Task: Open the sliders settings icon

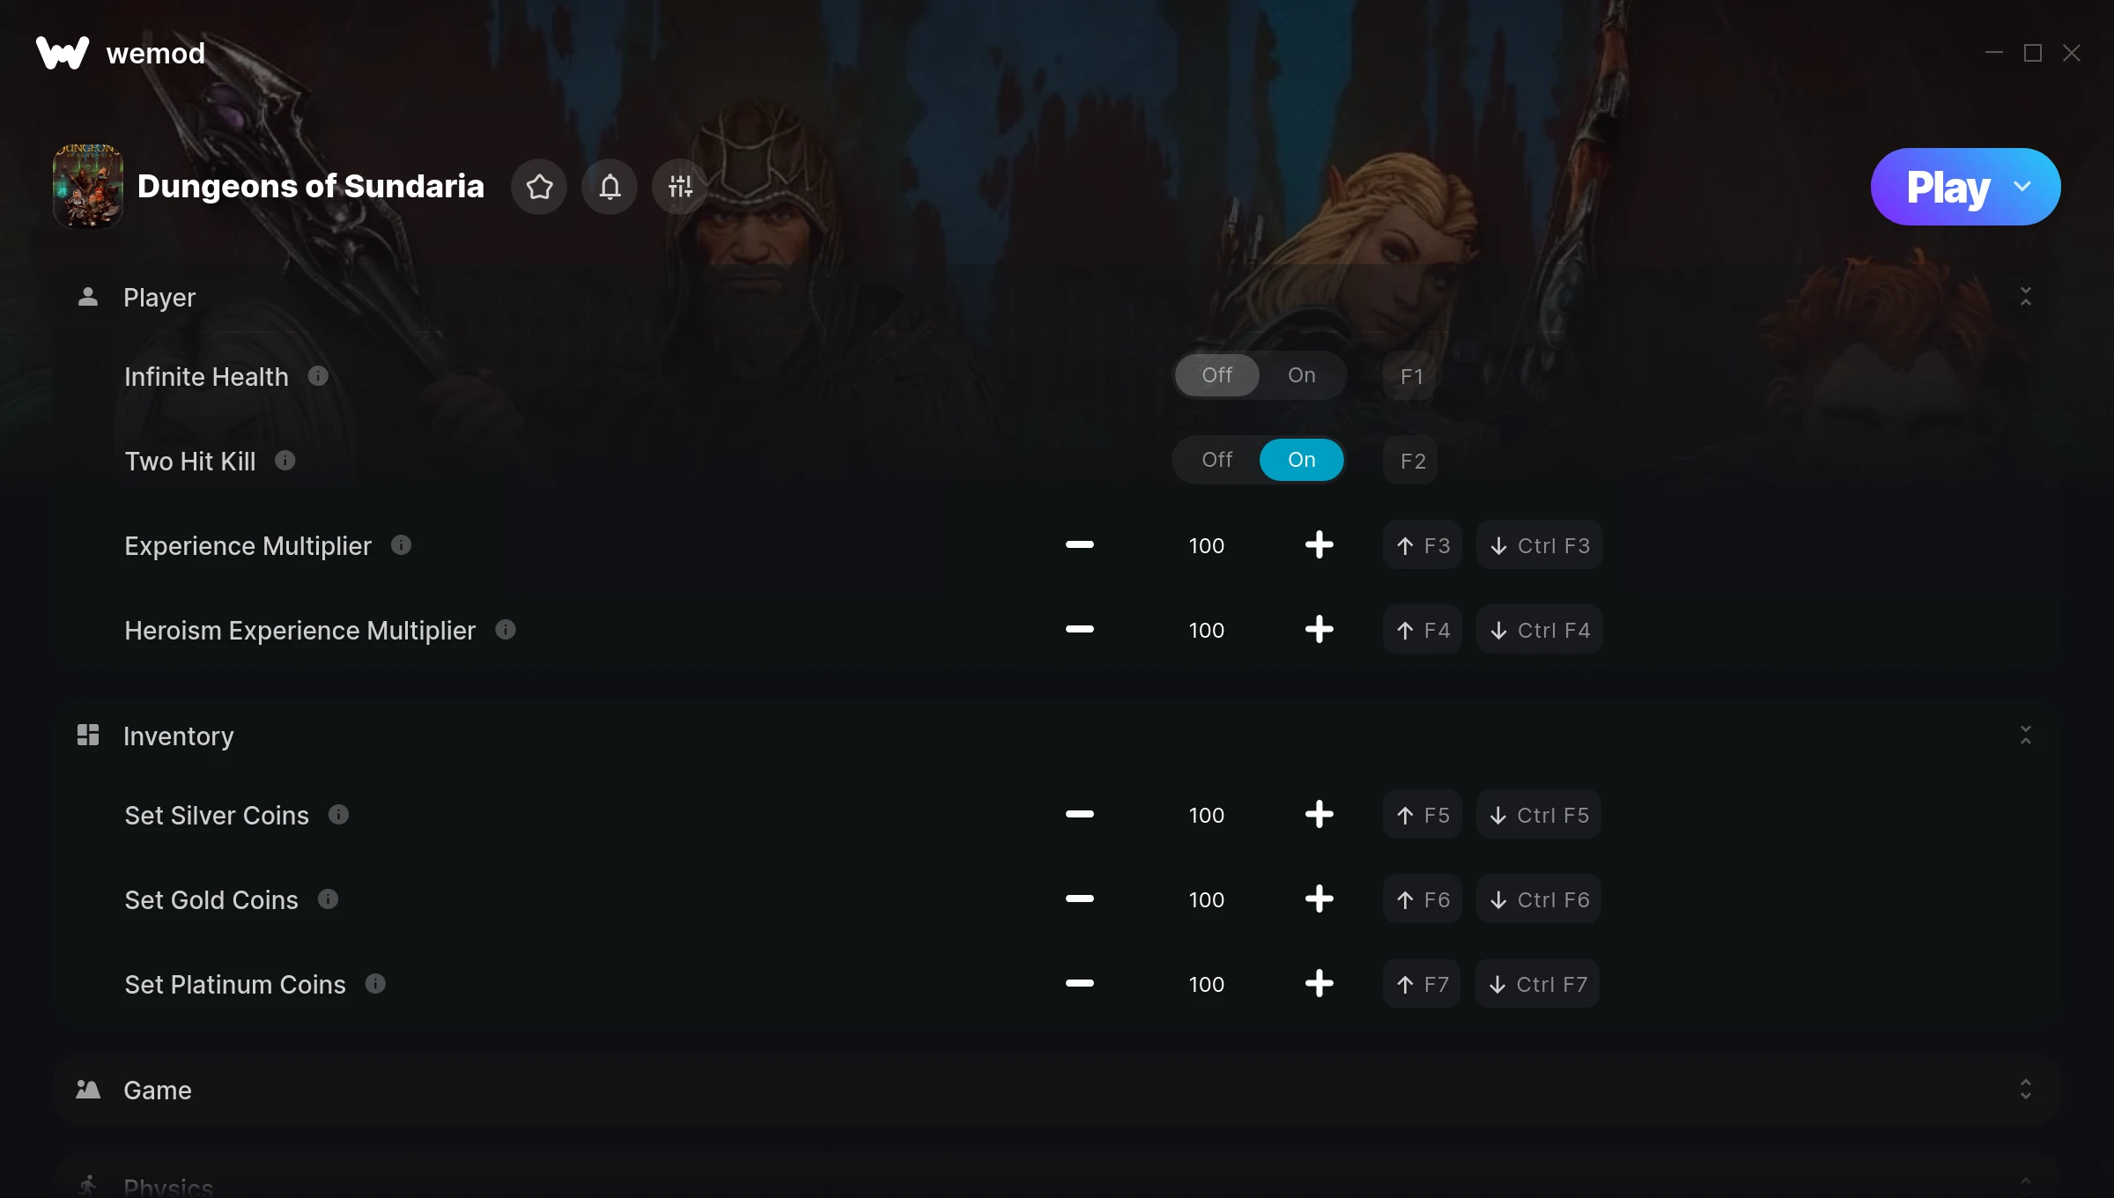Action: [x=680, y=186]
